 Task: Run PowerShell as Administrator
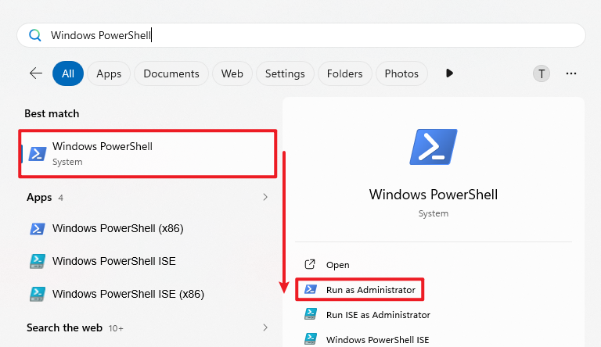(370, 290)
